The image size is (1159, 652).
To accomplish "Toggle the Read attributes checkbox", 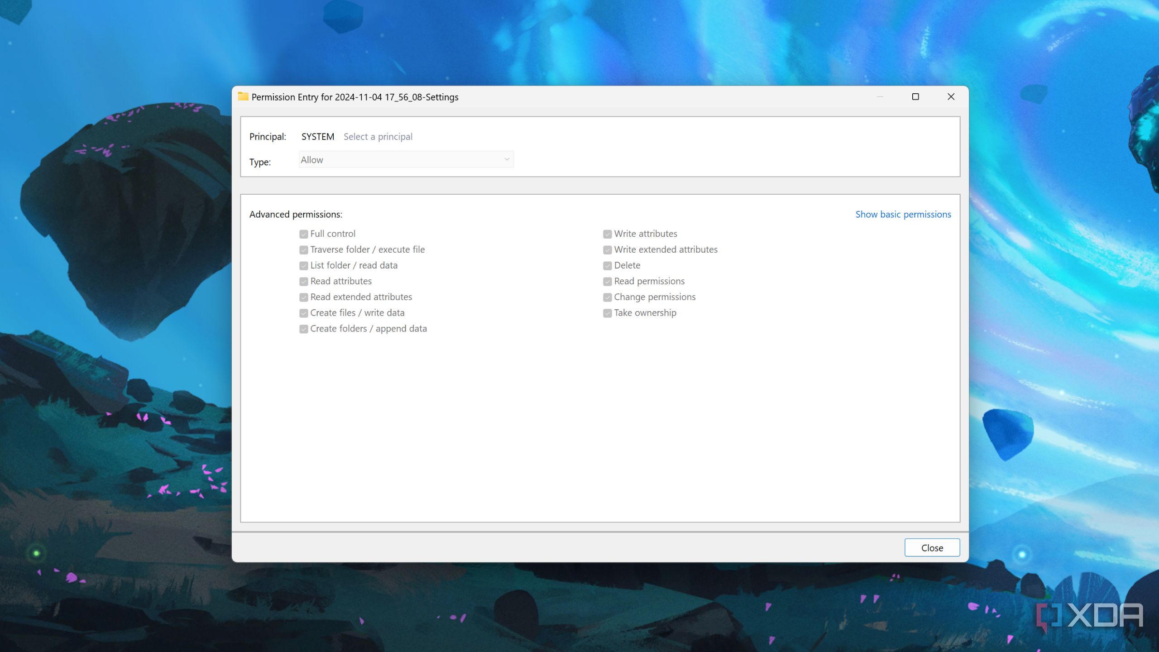I will (x=303, y=282).
